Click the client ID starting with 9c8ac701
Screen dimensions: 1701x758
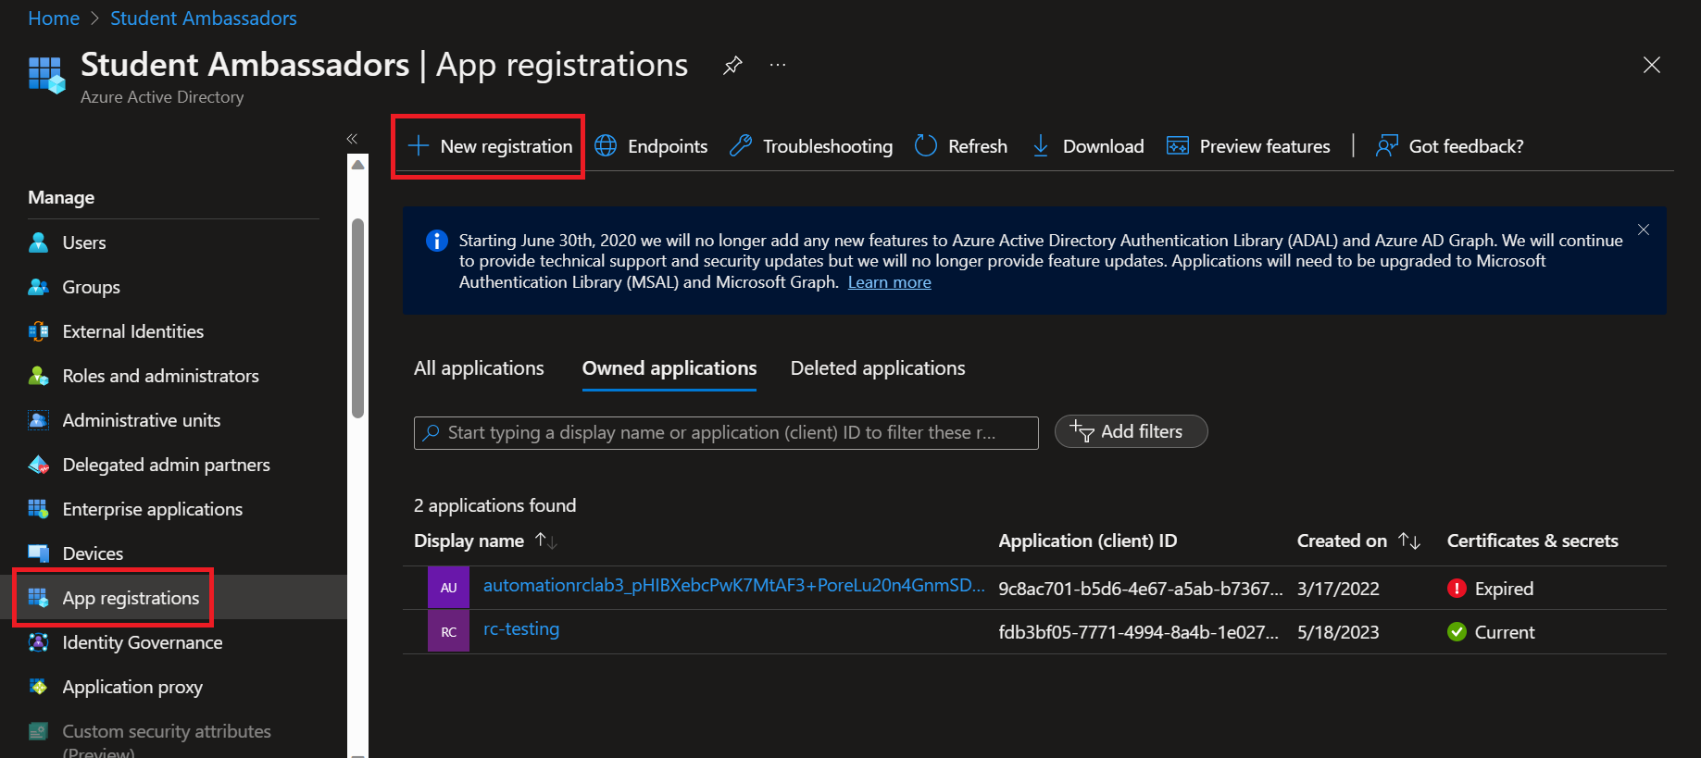click(x=1141, y=589)
